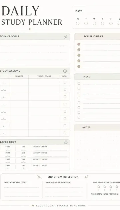
Task: Check the first checkbox in Tasks list
Action: tap(79, 83)
